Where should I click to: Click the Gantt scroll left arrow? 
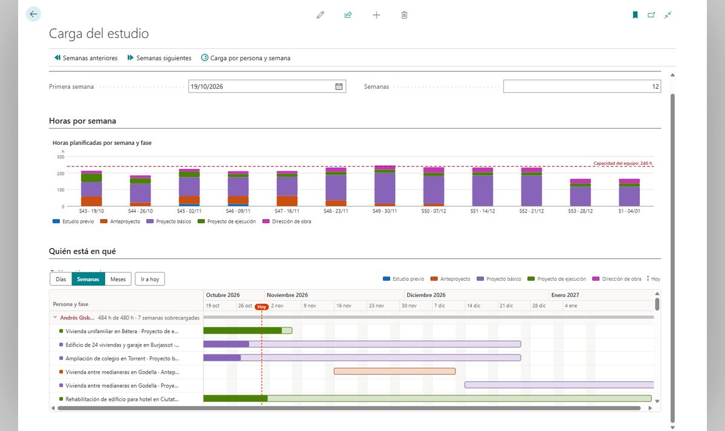coord(53,409)
